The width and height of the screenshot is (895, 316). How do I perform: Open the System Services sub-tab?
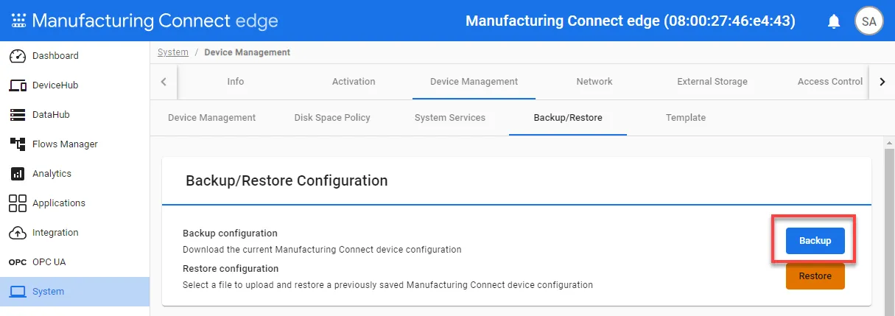450,118
